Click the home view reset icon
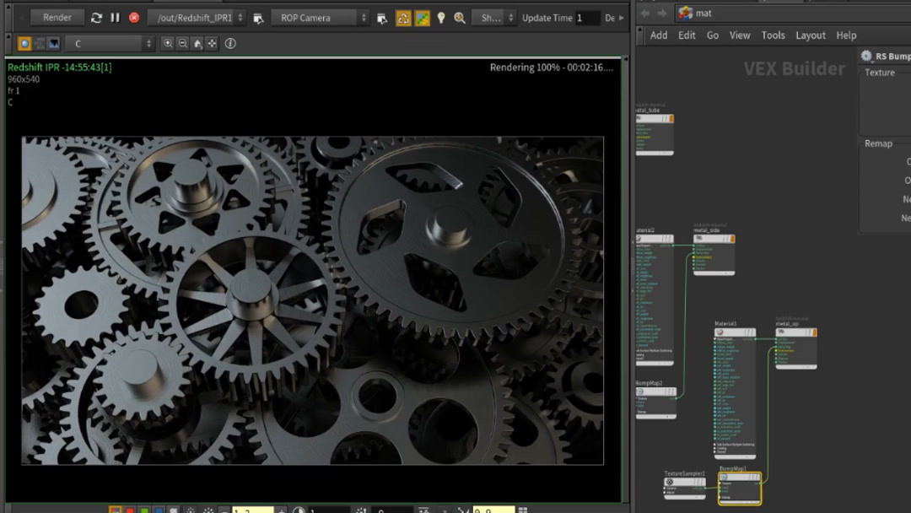This screenshot has height=513, width=911. [197, 44]
